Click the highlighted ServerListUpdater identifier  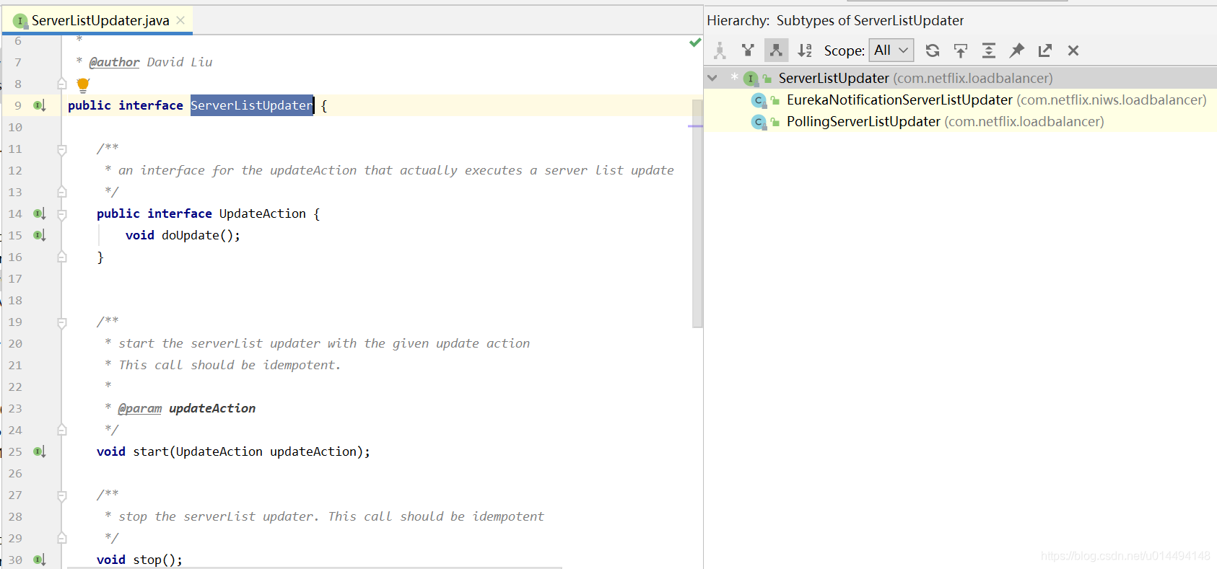(x=252, y=105)
